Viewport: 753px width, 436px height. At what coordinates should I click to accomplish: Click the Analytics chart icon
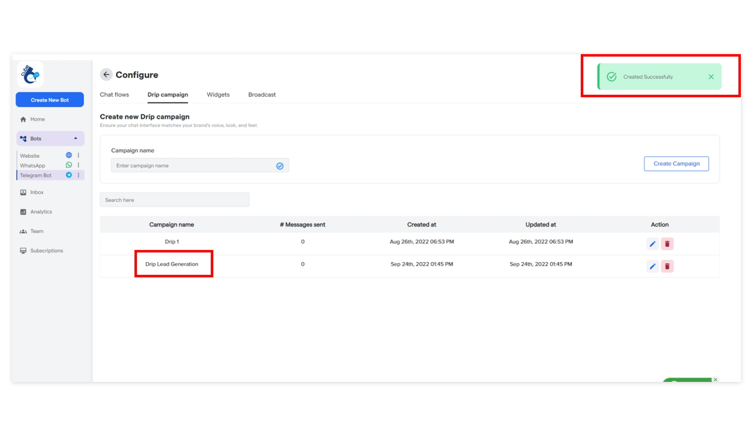click(x=23, y=212)
